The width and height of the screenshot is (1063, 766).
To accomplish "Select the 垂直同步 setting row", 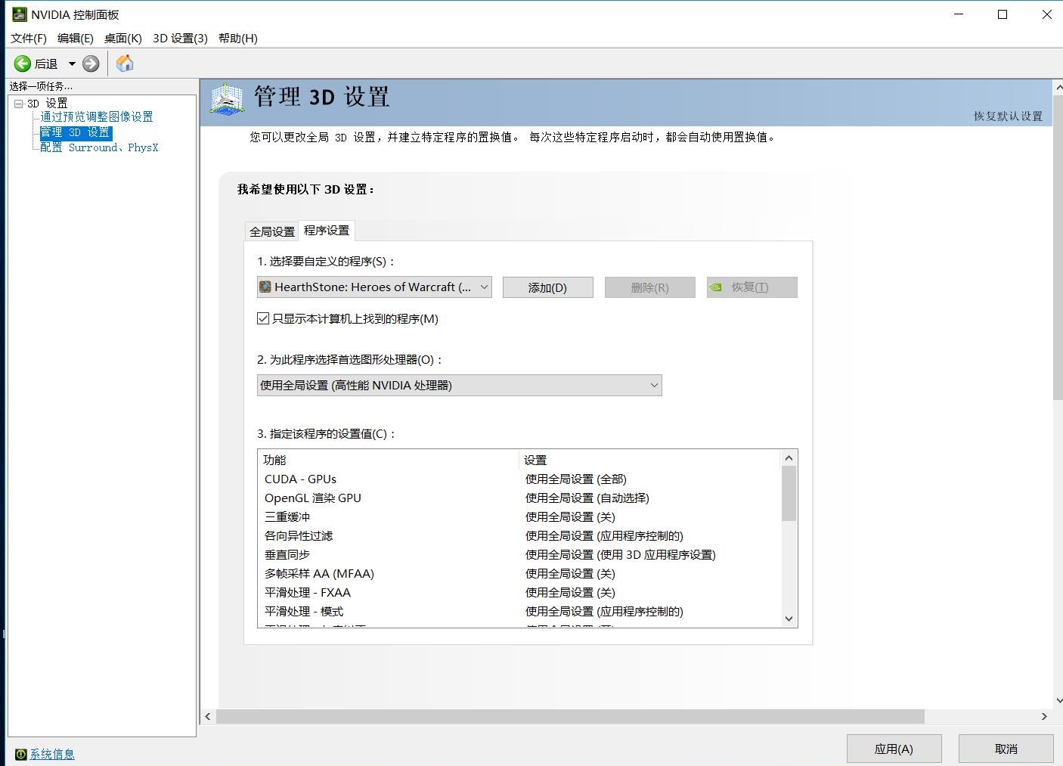I will (x=518, y=554).
